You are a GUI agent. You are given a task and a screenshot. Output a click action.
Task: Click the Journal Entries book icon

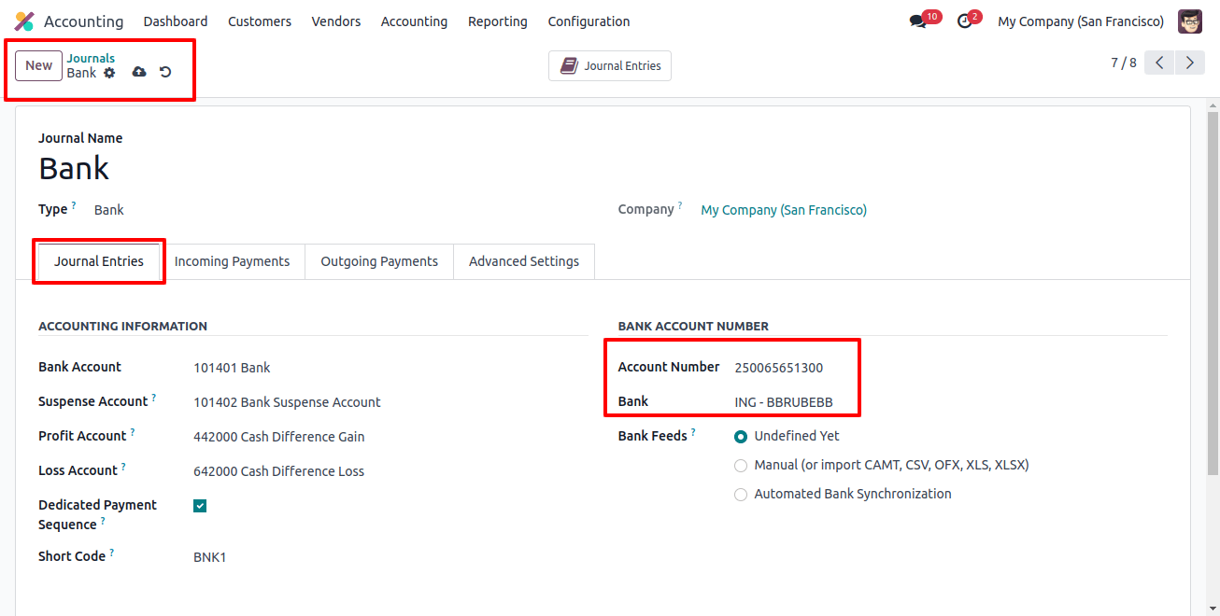(569, 65)
